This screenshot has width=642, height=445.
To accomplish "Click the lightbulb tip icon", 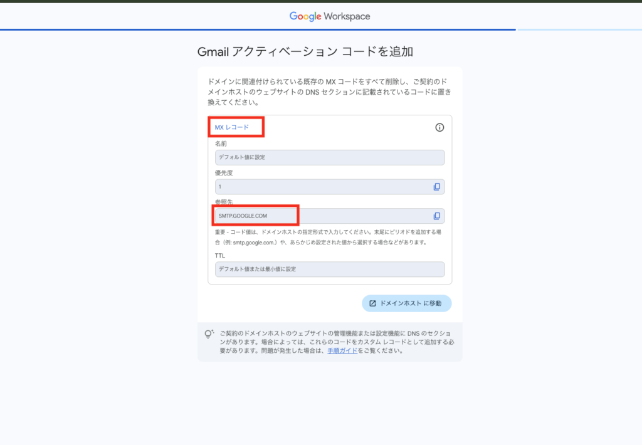I will point(209,334).
